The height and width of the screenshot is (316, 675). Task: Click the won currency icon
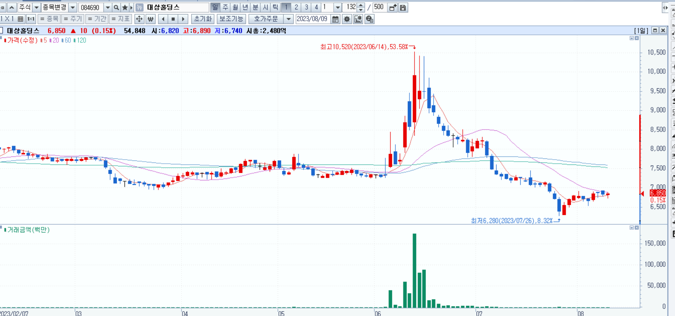tap(150, 19)
